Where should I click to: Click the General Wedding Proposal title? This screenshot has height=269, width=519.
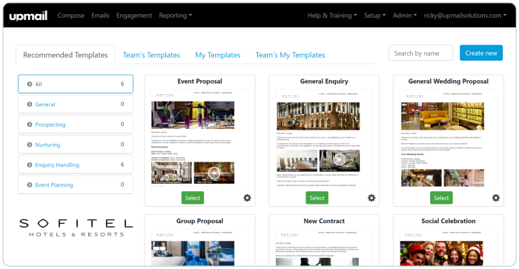coord(448,82)
